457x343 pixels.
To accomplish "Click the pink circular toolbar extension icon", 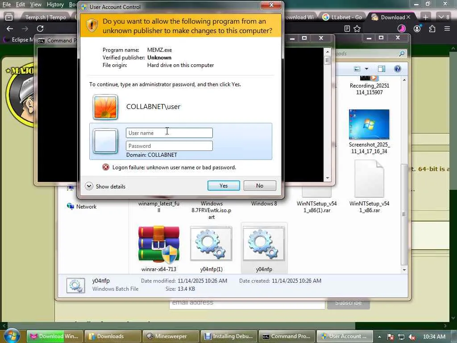I will (x=402, y=28).
